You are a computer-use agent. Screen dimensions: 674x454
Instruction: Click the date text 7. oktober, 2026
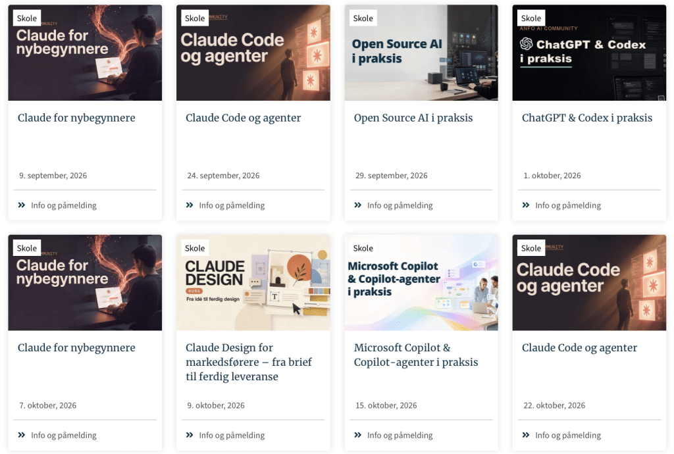click(47, 405)
